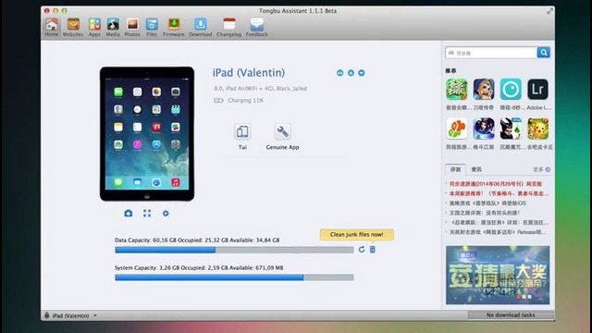Open the Websites toolbar section
This screenshot has width=592, height=333.
click(73, 27)
